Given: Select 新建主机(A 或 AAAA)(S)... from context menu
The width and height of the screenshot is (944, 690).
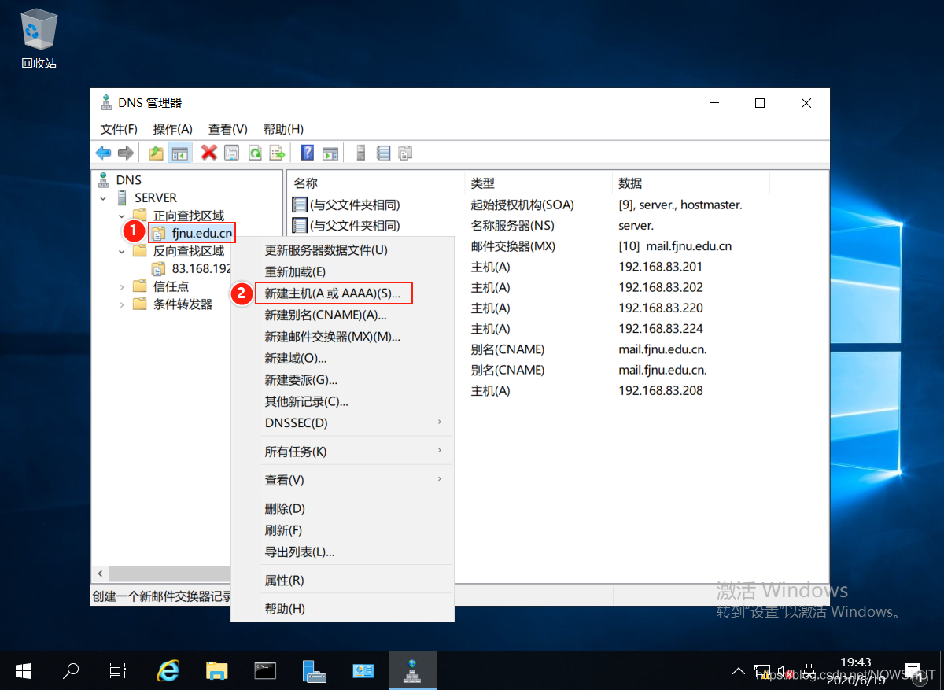Looking at the screenshot, I should (332, 293).
